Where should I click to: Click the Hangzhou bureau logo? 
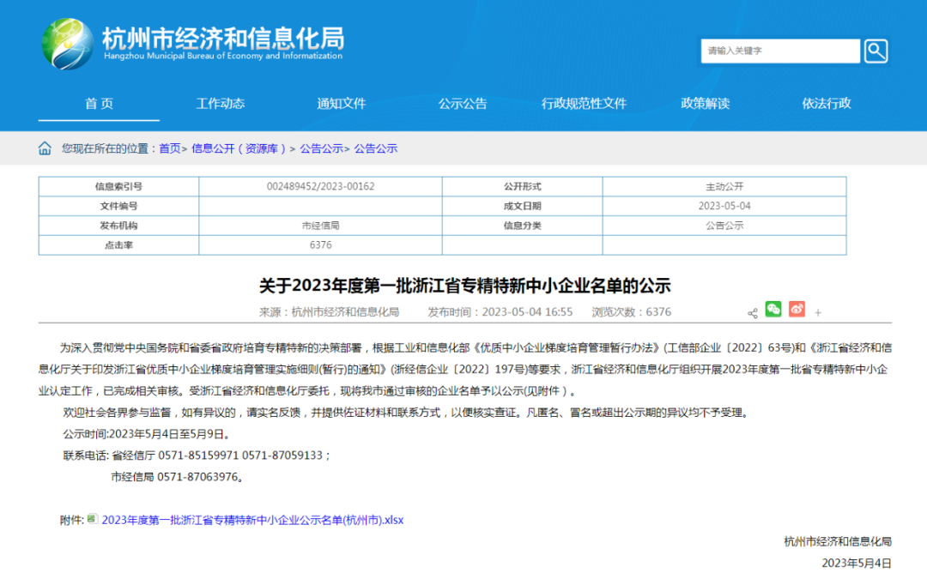(69, 45)
